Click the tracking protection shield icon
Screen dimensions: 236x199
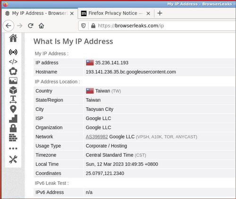(x=84, y=25)
